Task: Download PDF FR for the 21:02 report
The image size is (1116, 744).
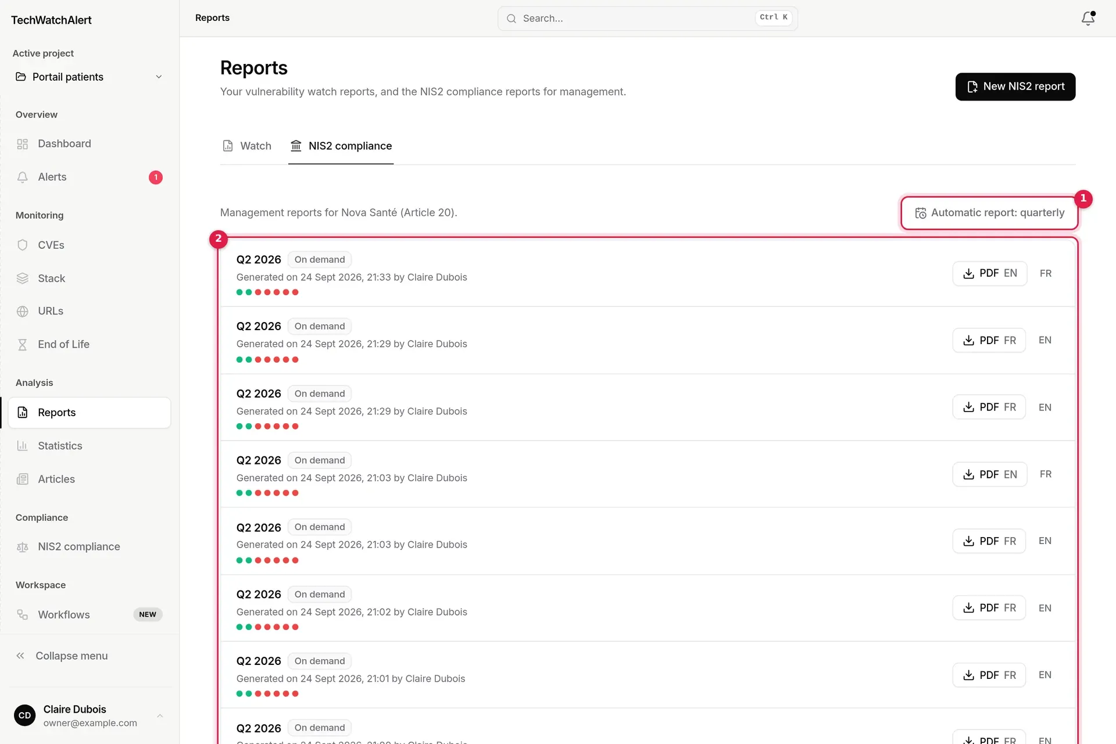Action: [989, 608]
